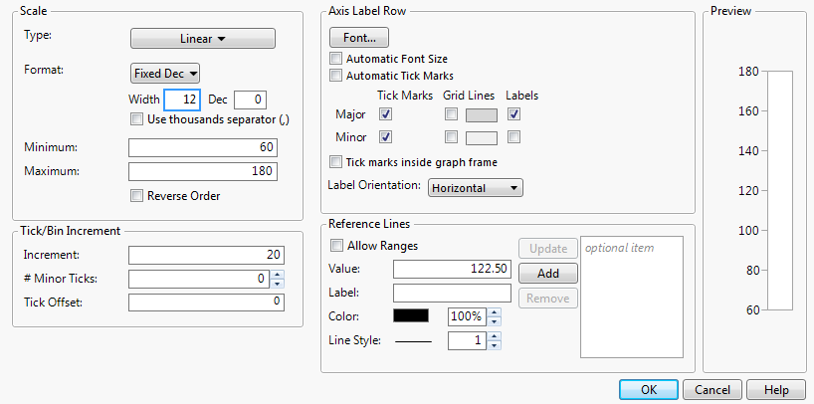
Task: Increase the # Minor Ticks spinner value
Action: 277,275
